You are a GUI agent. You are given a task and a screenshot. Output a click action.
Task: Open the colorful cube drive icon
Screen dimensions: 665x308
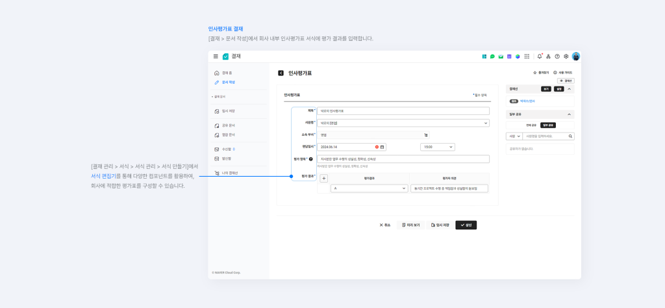(518, 57)
